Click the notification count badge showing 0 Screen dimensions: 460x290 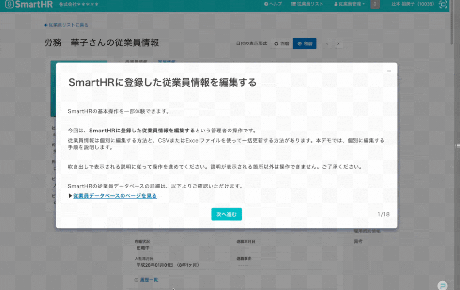375,4
